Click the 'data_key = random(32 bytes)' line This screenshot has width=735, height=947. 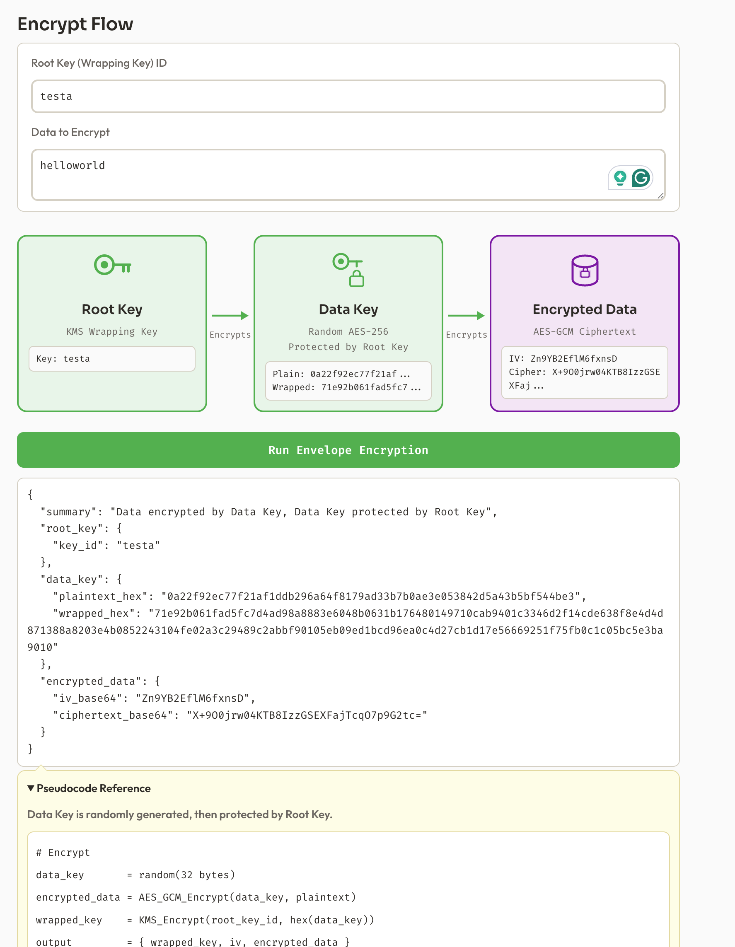[x=136, y=875]
